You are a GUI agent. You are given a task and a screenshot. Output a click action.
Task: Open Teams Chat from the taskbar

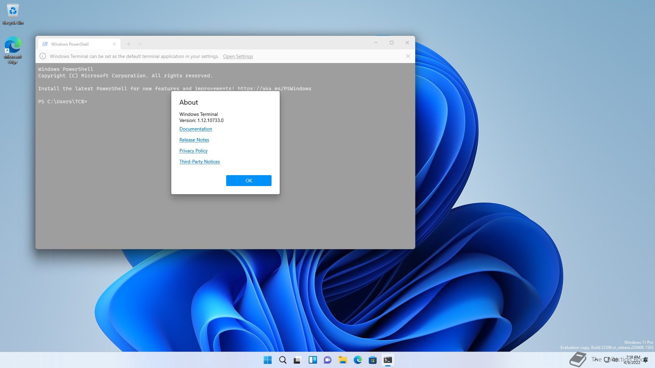tap(328, 360)
